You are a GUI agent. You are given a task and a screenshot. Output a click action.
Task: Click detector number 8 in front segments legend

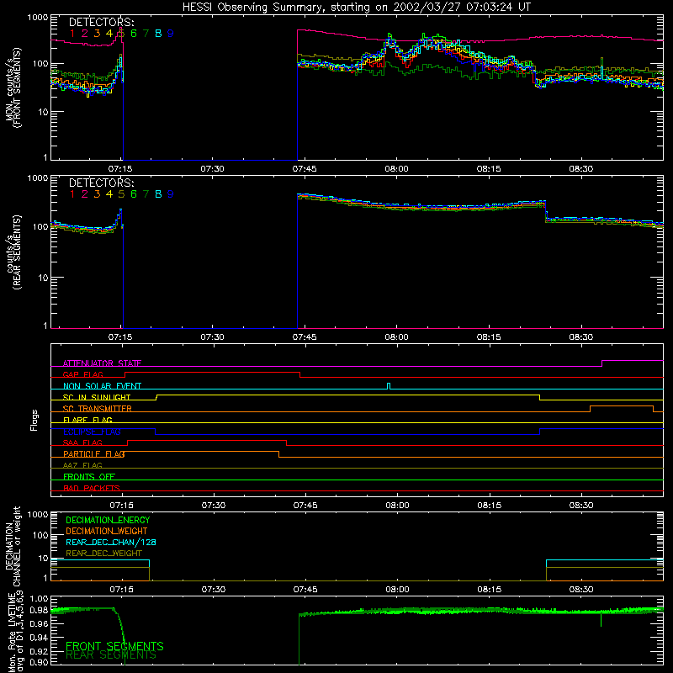pyautogui.click(x=158, y=34)
